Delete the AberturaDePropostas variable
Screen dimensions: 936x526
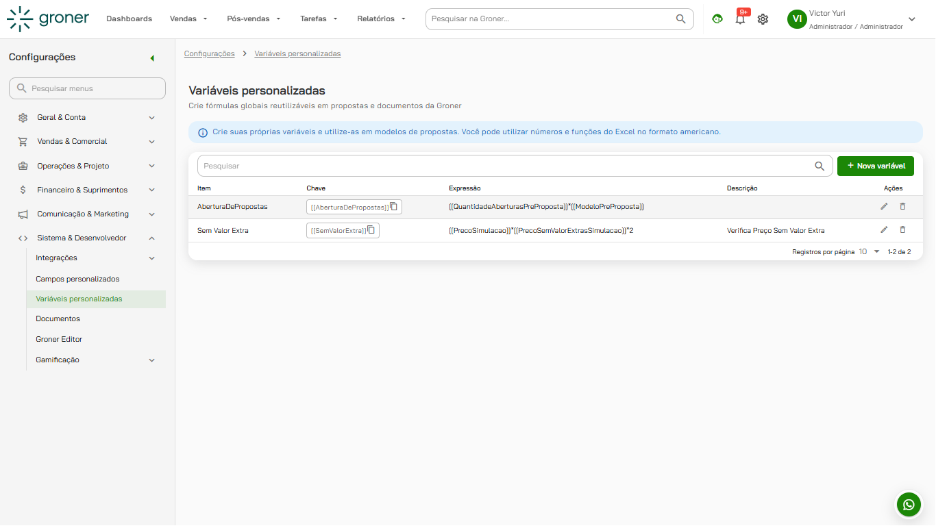(902, 206)
